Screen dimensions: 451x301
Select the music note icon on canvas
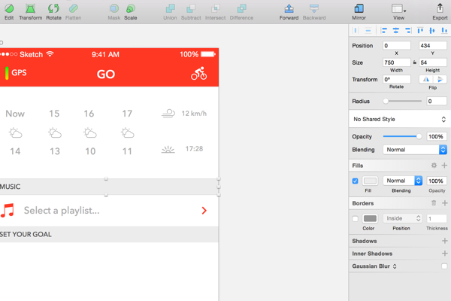pyautogui.click(x=8, y=210)
